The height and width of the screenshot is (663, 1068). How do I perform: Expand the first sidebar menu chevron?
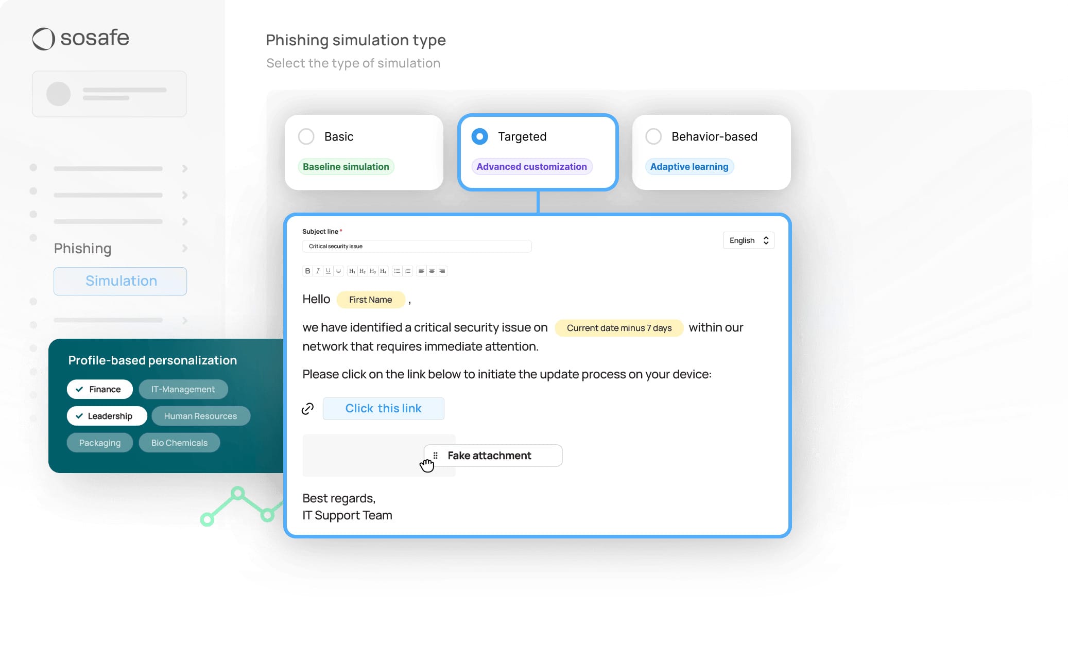click(x=185, y=168)
